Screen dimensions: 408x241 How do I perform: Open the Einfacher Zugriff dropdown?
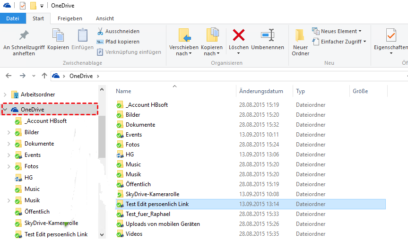click(x=365, y=42)
